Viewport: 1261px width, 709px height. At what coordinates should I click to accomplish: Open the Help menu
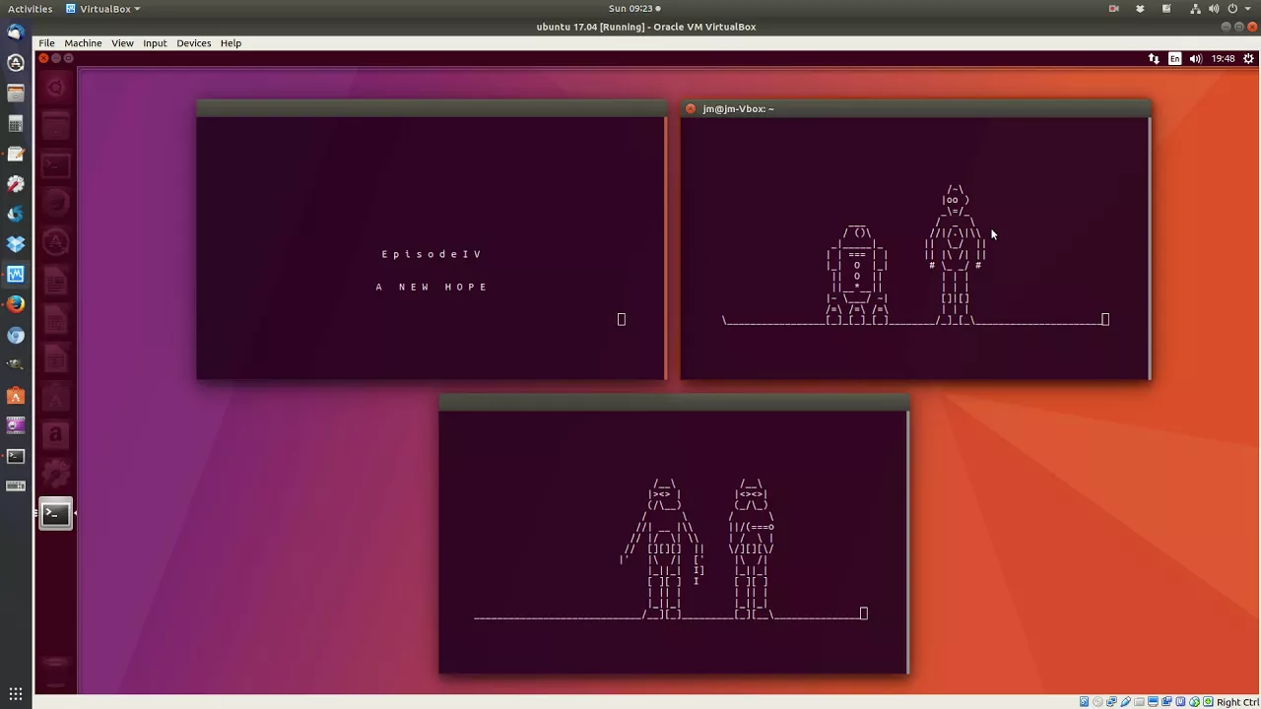coord(231,43)
